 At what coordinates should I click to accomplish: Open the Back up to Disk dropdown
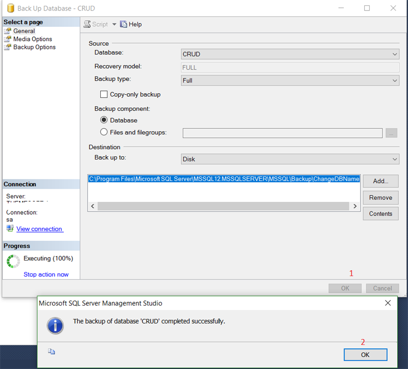290,159
